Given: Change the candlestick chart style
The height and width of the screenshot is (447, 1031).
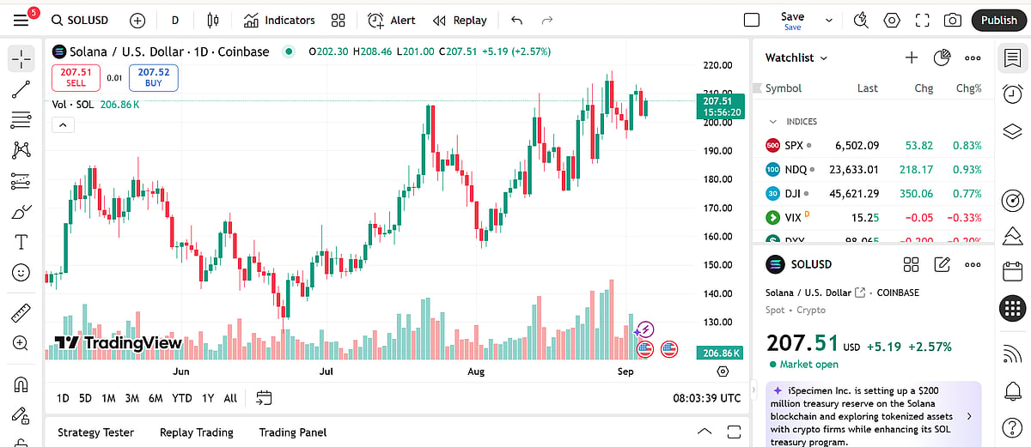Looking at the screenshot, I should click(x=214, y=20).
